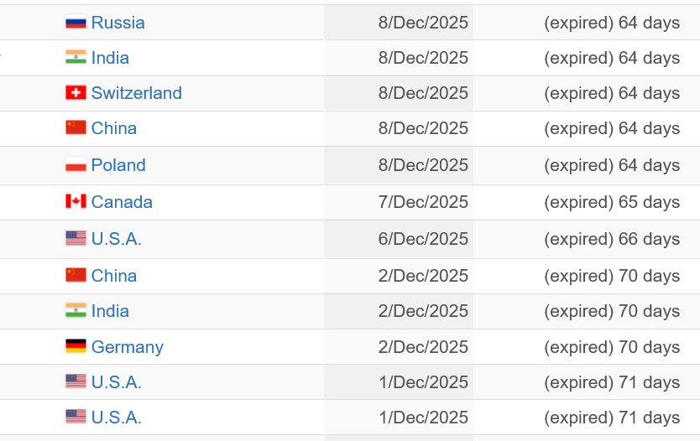The width and height of the screenshot is (700, 441).
Task: Click China flag in the 8/Dec/2025 row
Action: pos(76,128)
